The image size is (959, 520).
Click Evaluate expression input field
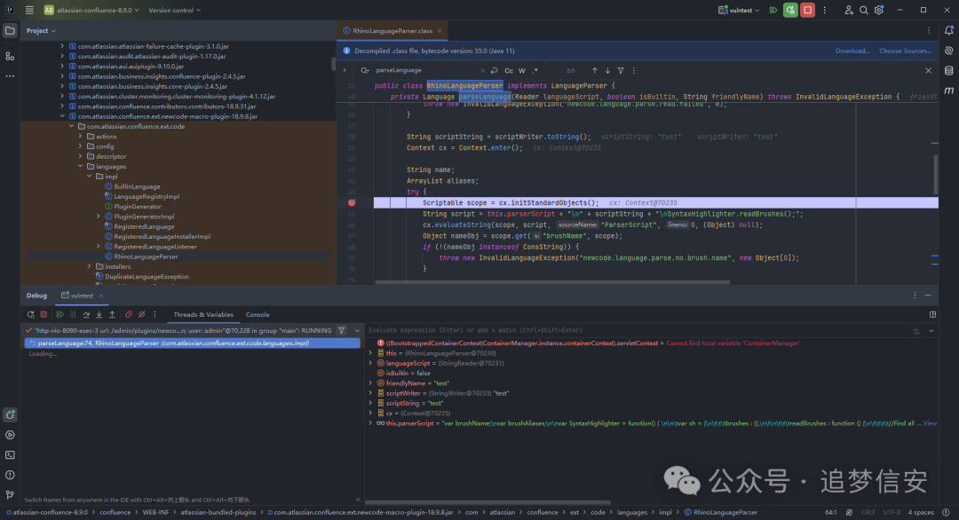tap(638, 331)
